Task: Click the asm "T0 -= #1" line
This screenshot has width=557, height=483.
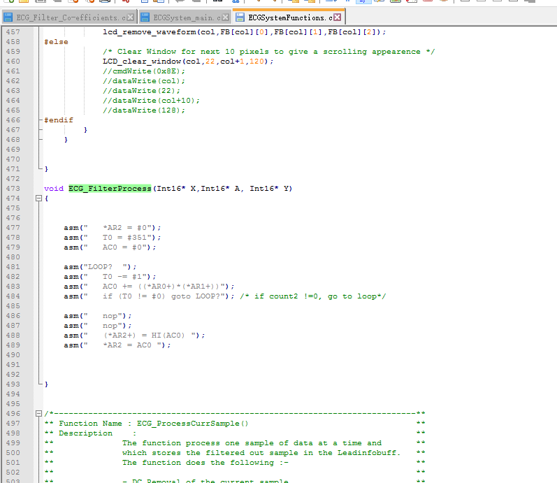Action: [110, 277]
